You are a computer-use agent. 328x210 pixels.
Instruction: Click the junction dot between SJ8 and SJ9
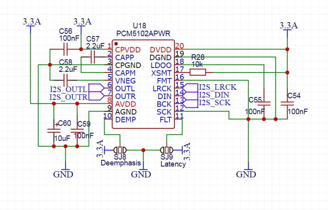(x=143, y=150)
